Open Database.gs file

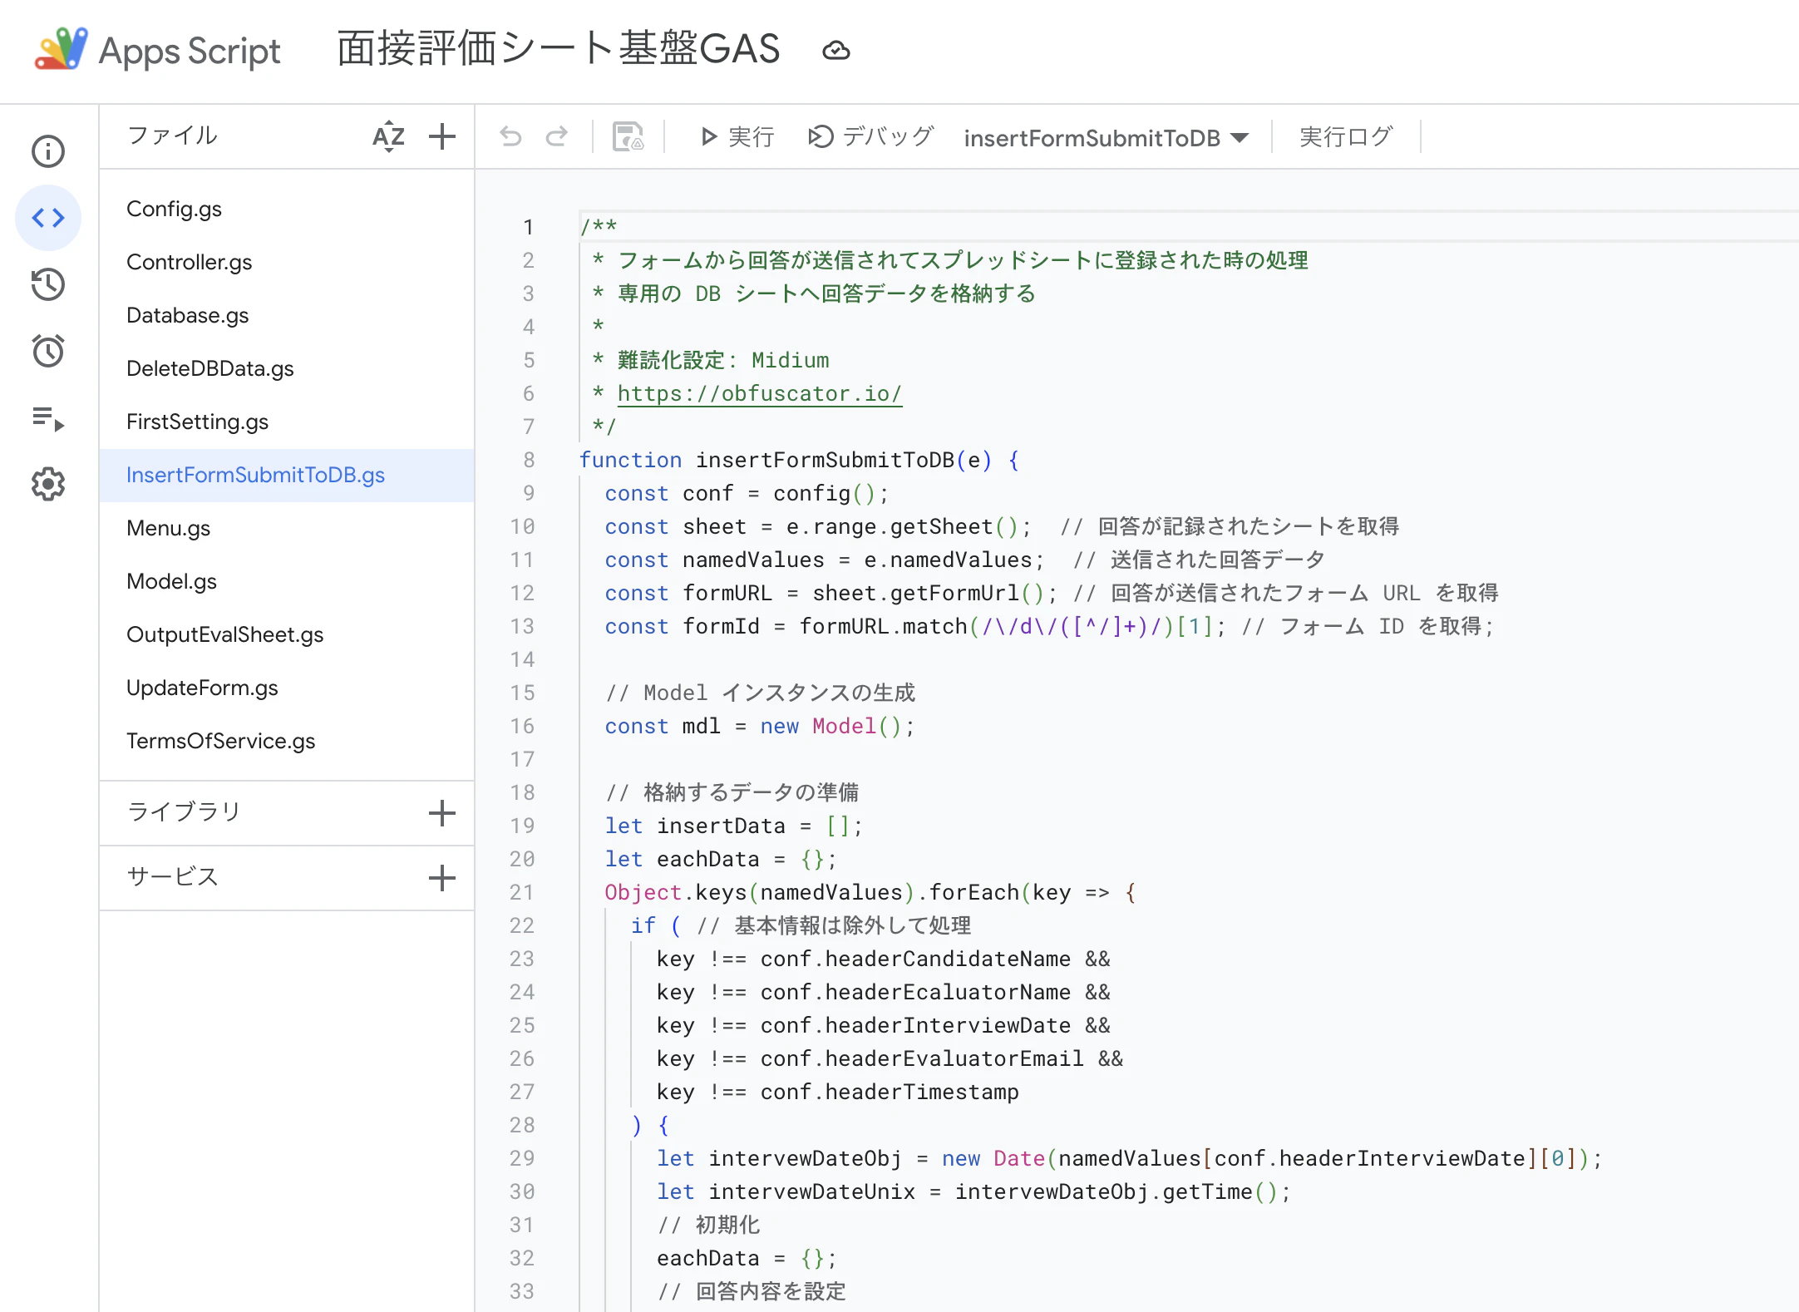[x=287, y=315]
